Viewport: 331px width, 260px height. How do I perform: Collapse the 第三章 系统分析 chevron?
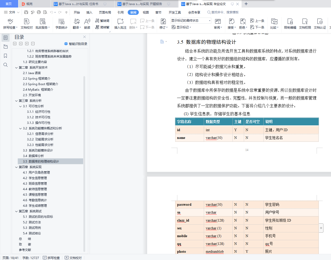pyautogui.click(x=16, y=101)
